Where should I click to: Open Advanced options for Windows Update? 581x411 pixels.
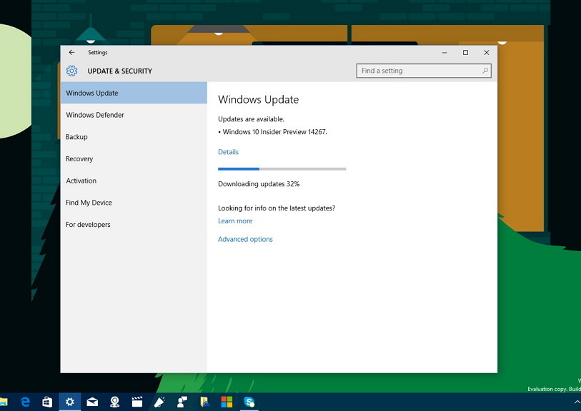point(245,239)
